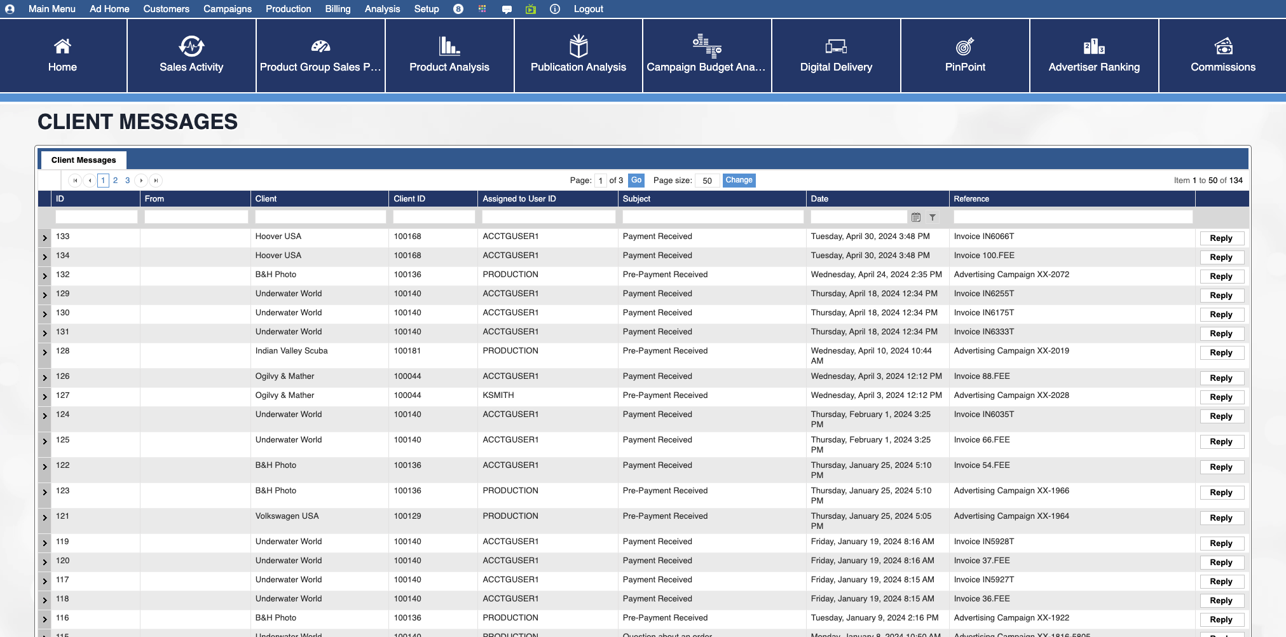Screen dimensions: 1286x637
Task: Go to page 2 of the messages
Action: [115, 181]
